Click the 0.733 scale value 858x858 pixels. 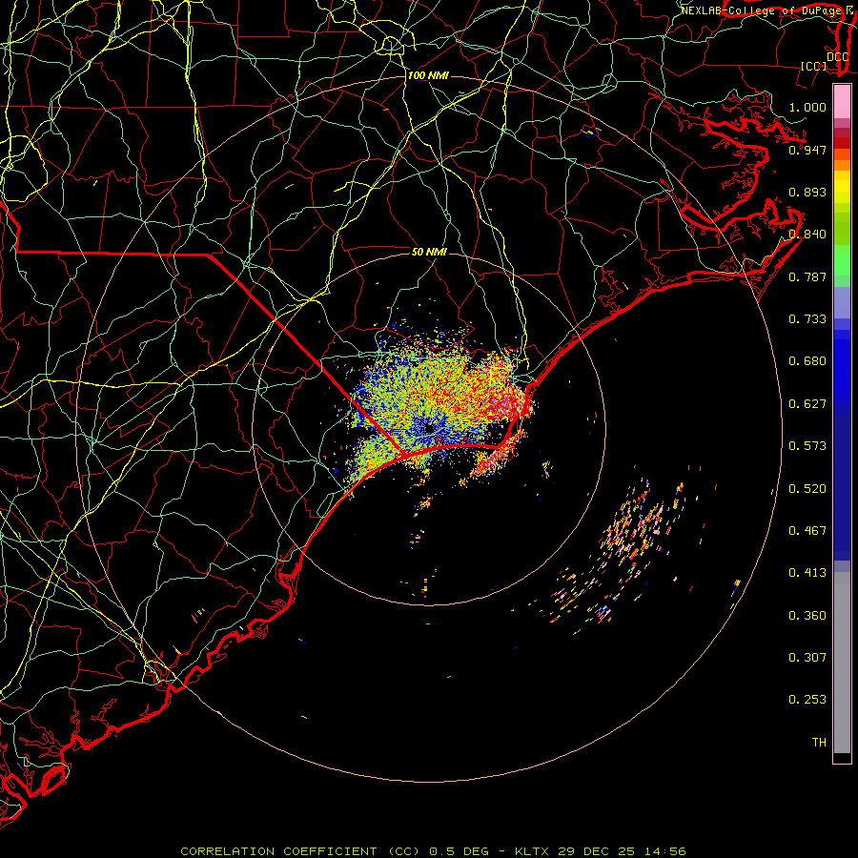807,319
